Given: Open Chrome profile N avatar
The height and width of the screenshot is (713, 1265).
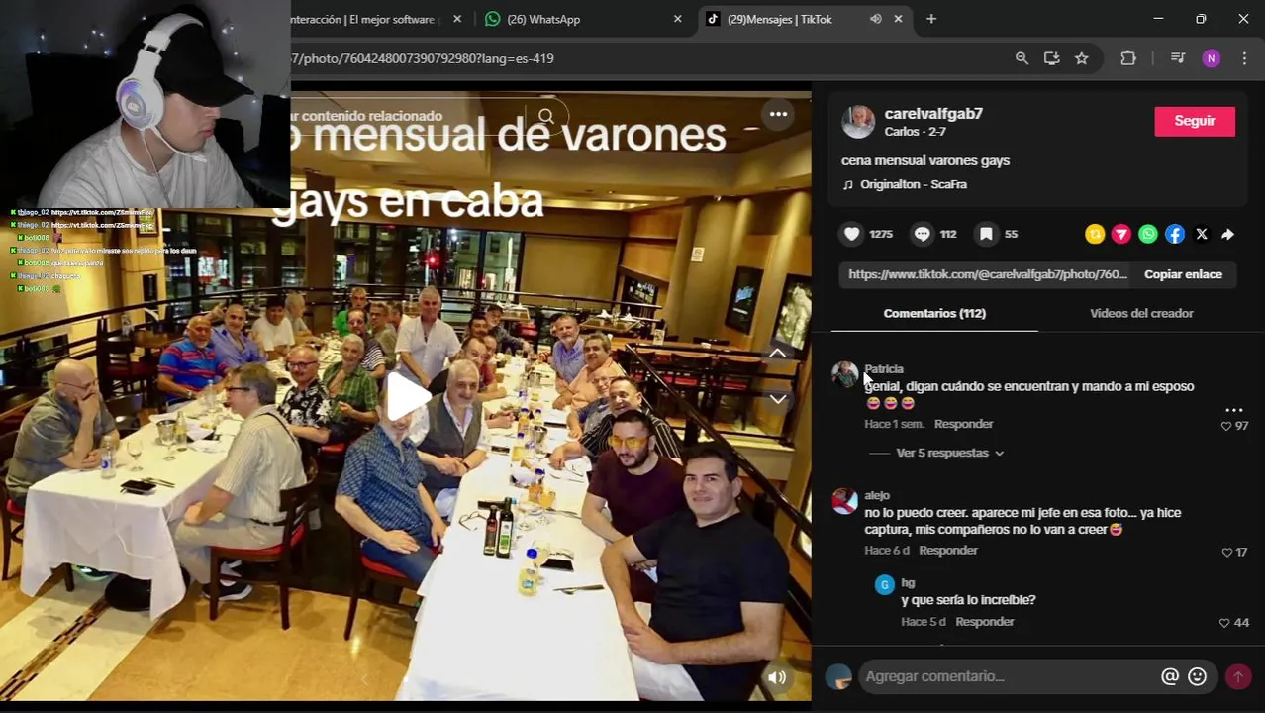Looking at the screenshot, I should click(1212, 58).
